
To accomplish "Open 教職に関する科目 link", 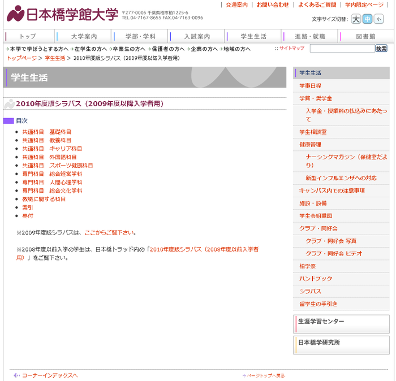I will 44,199.
